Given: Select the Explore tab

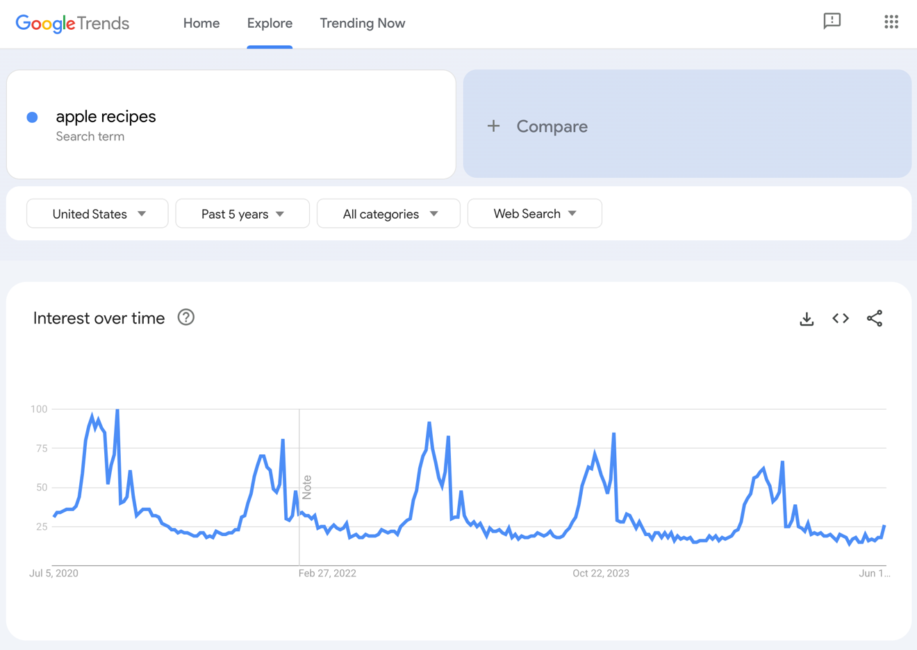Looking at the screenshot, I should tap(270, 23).
